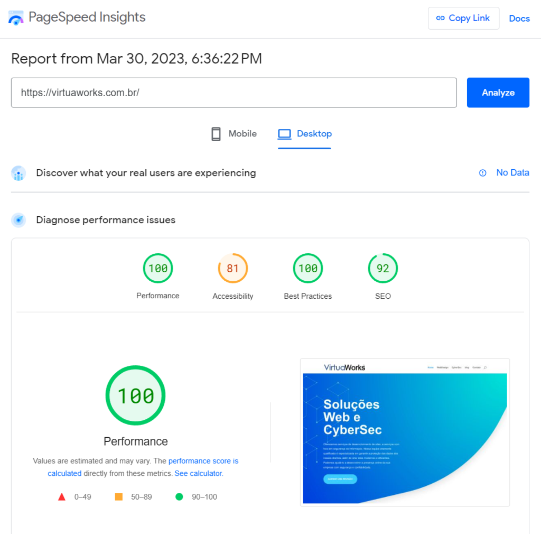Screen dimensions: 541x534
Task: Click the No Data link
Action: tap(512, 172)
